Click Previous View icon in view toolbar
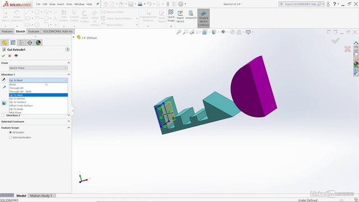This screenshot has width=359, height=202. point(192,32)
